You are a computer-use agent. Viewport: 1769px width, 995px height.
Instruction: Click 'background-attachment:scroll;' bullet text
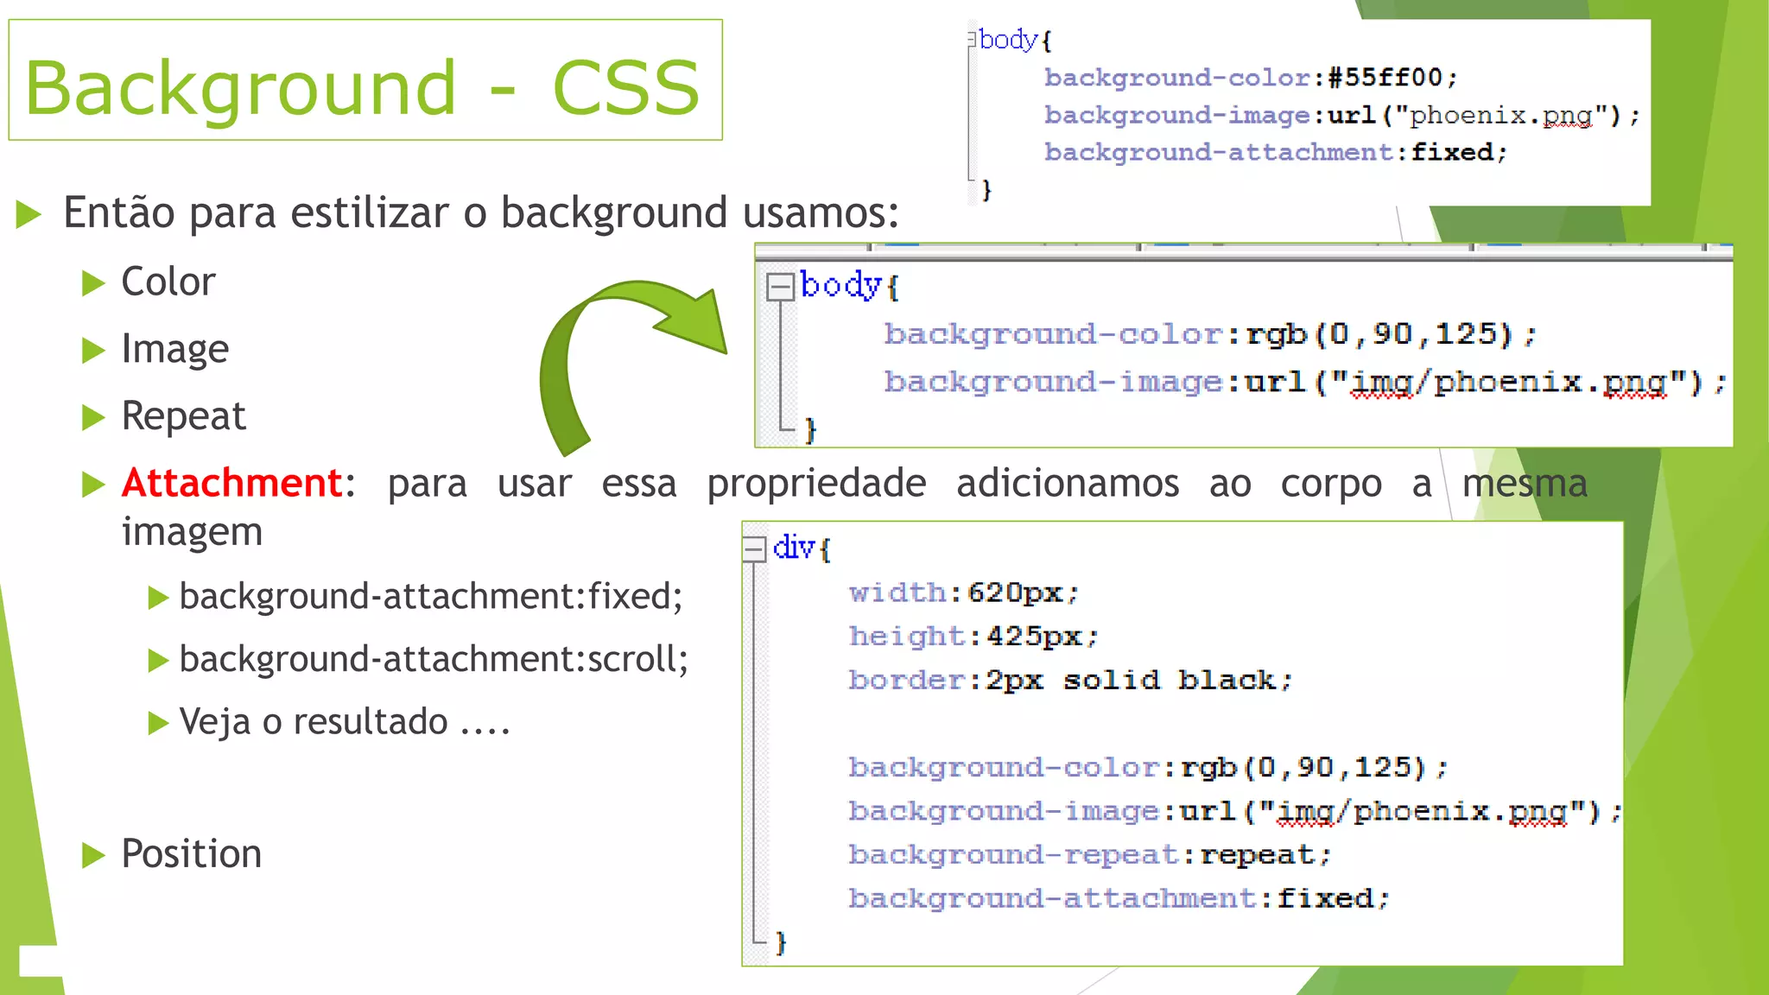tap(434, 659)
